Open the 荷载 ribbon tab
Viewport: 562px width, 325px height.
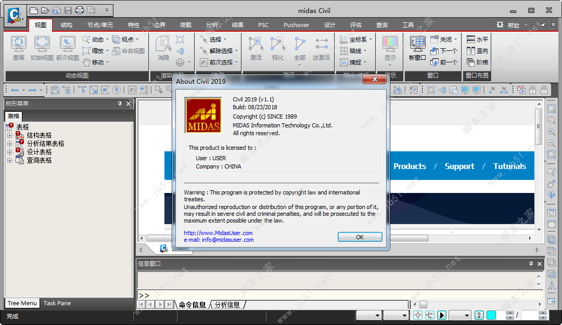point(186,25)
